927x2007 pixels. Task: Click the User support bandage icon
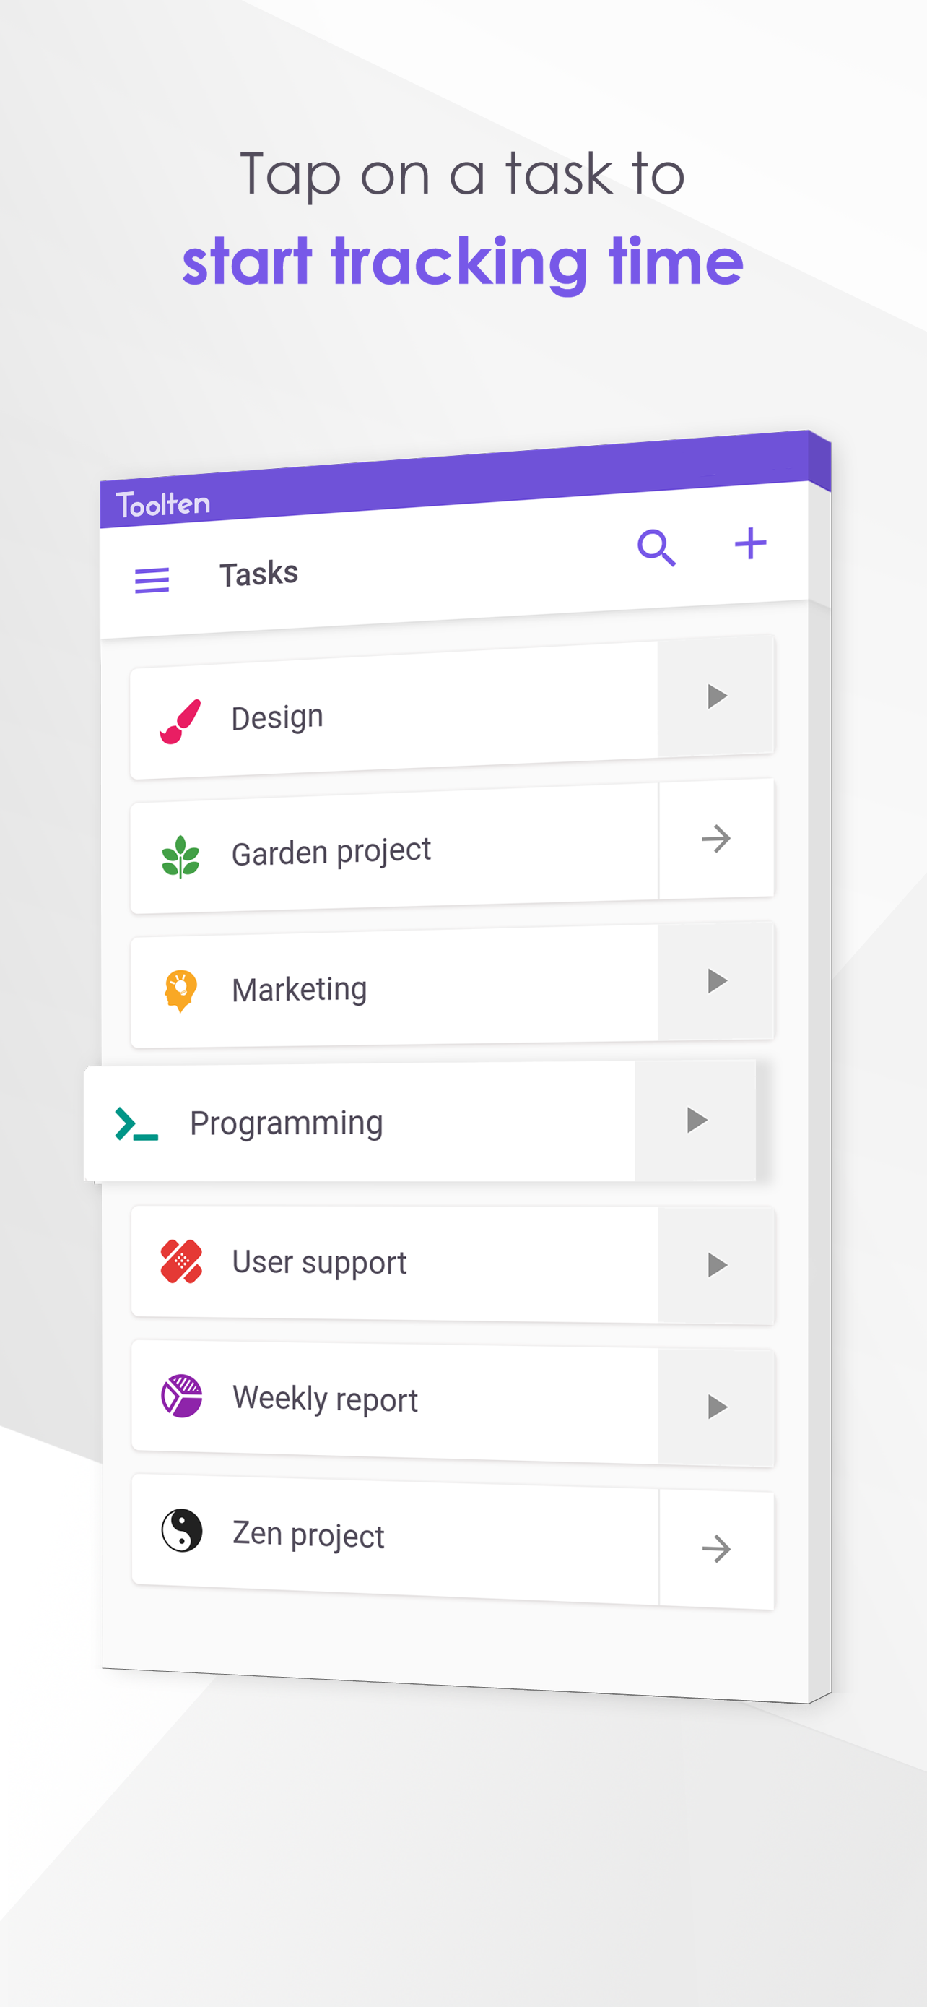pyautogui.click(x=181, y=1261)
